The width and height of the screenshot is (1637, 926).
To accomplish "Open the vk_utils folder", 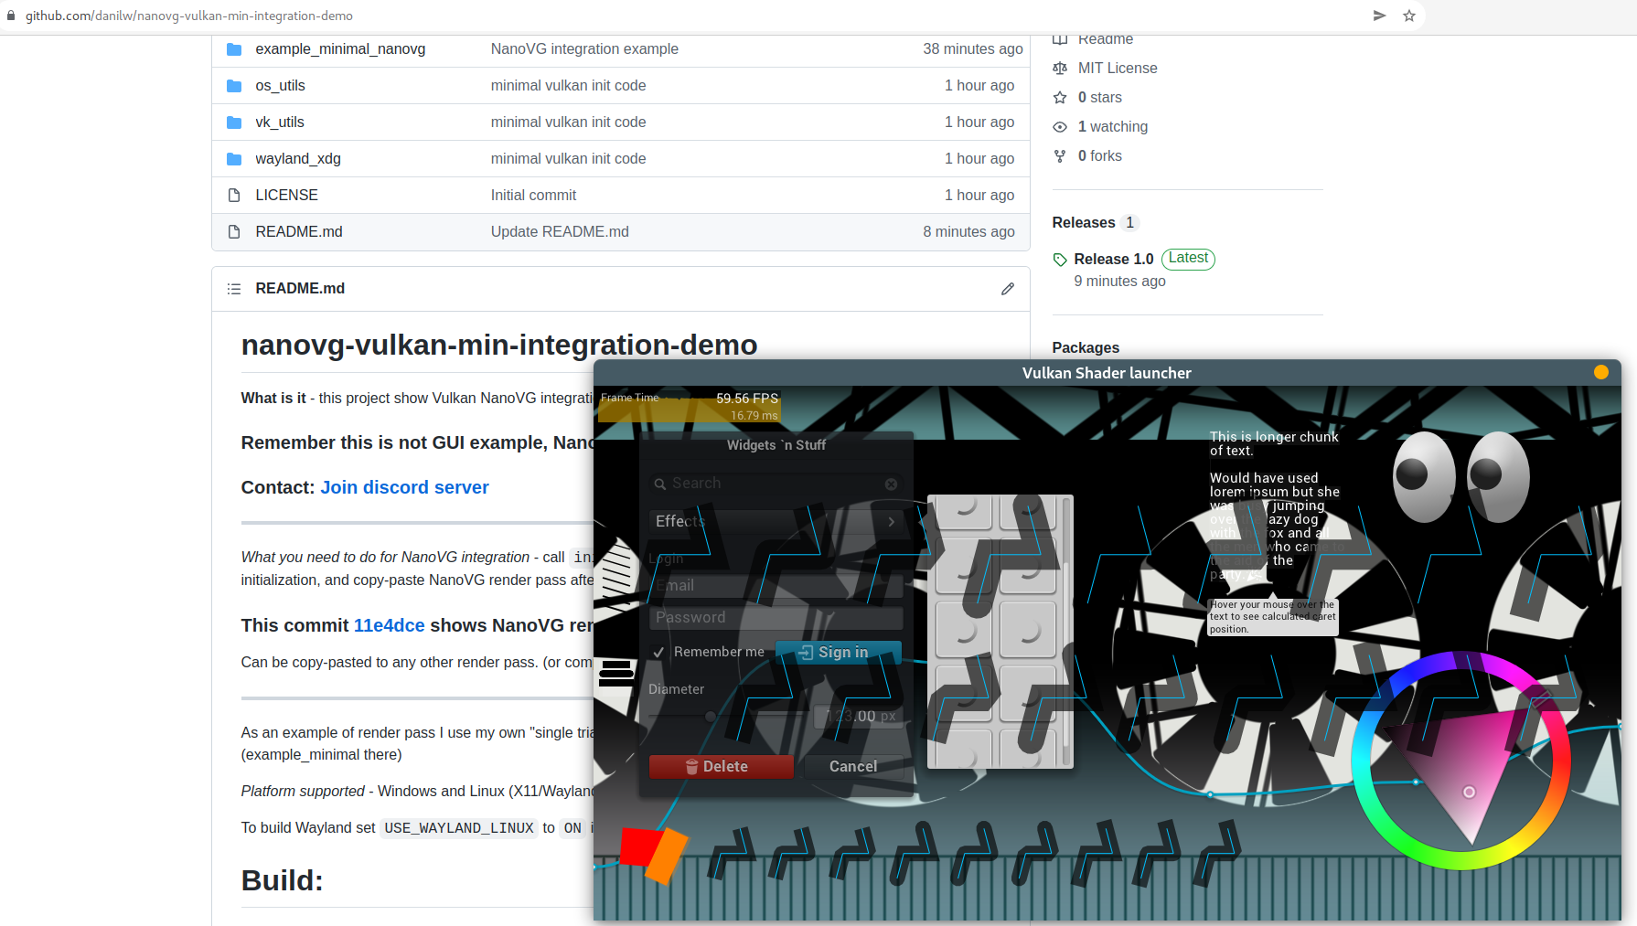I will (279, 122).
